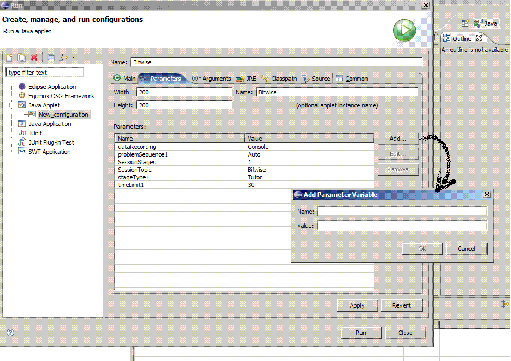The width and height of the screenshot is (511, 361).
Task: Click the JUnit Plug-in Test icon
Action: click(x=22, y=142)
